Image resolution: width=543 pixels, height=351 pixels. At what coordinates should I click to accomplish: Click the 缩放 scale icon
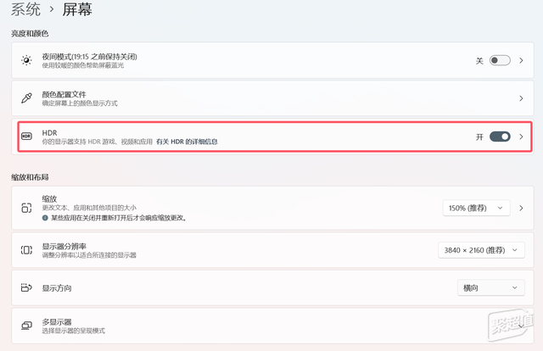point(26,208)
